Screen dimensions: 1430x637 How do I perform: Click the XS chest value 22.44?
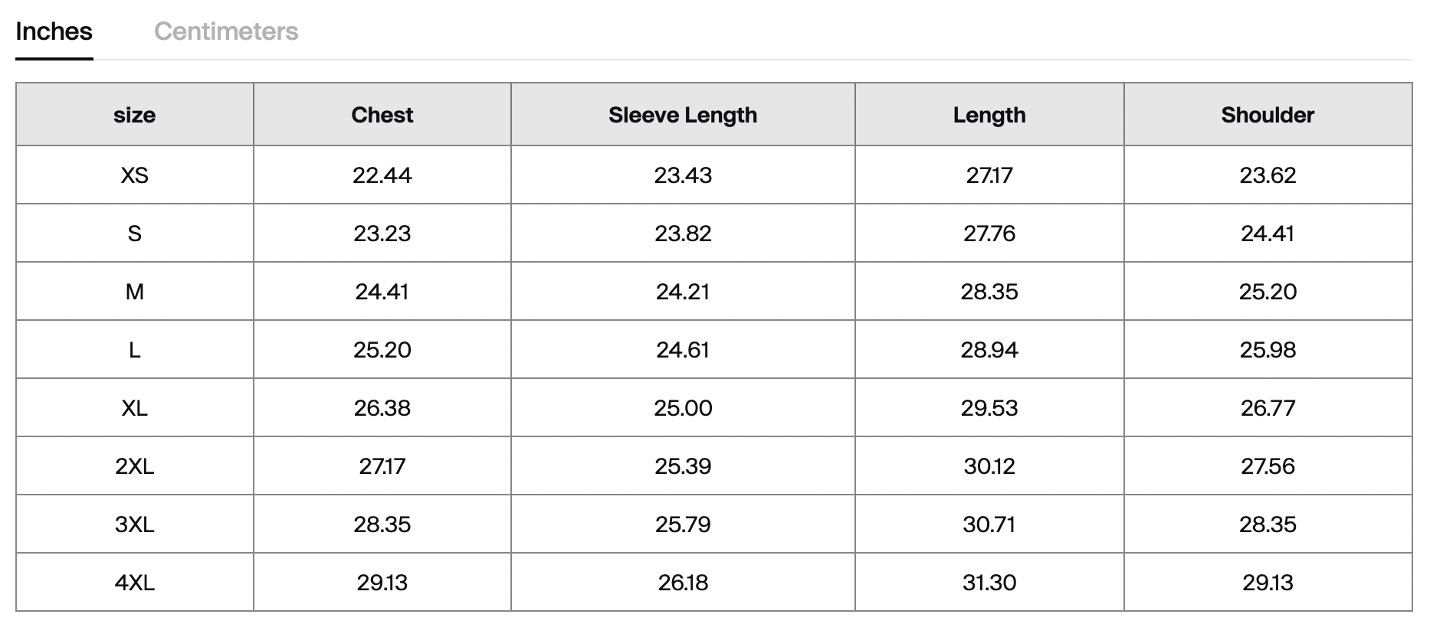pyautogui.click(x=382, y=175)
